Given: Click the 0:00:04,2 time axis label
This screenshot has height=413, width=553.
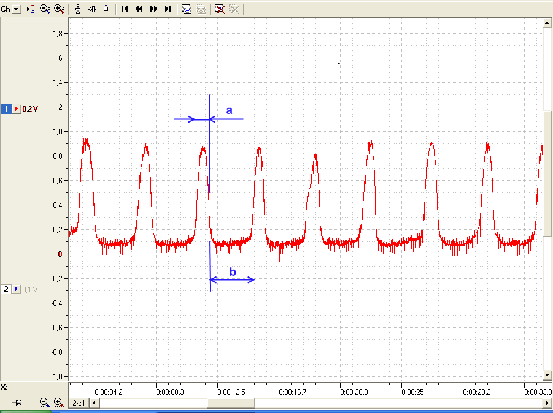Looking at the screenshot, I should pos(109,392).
